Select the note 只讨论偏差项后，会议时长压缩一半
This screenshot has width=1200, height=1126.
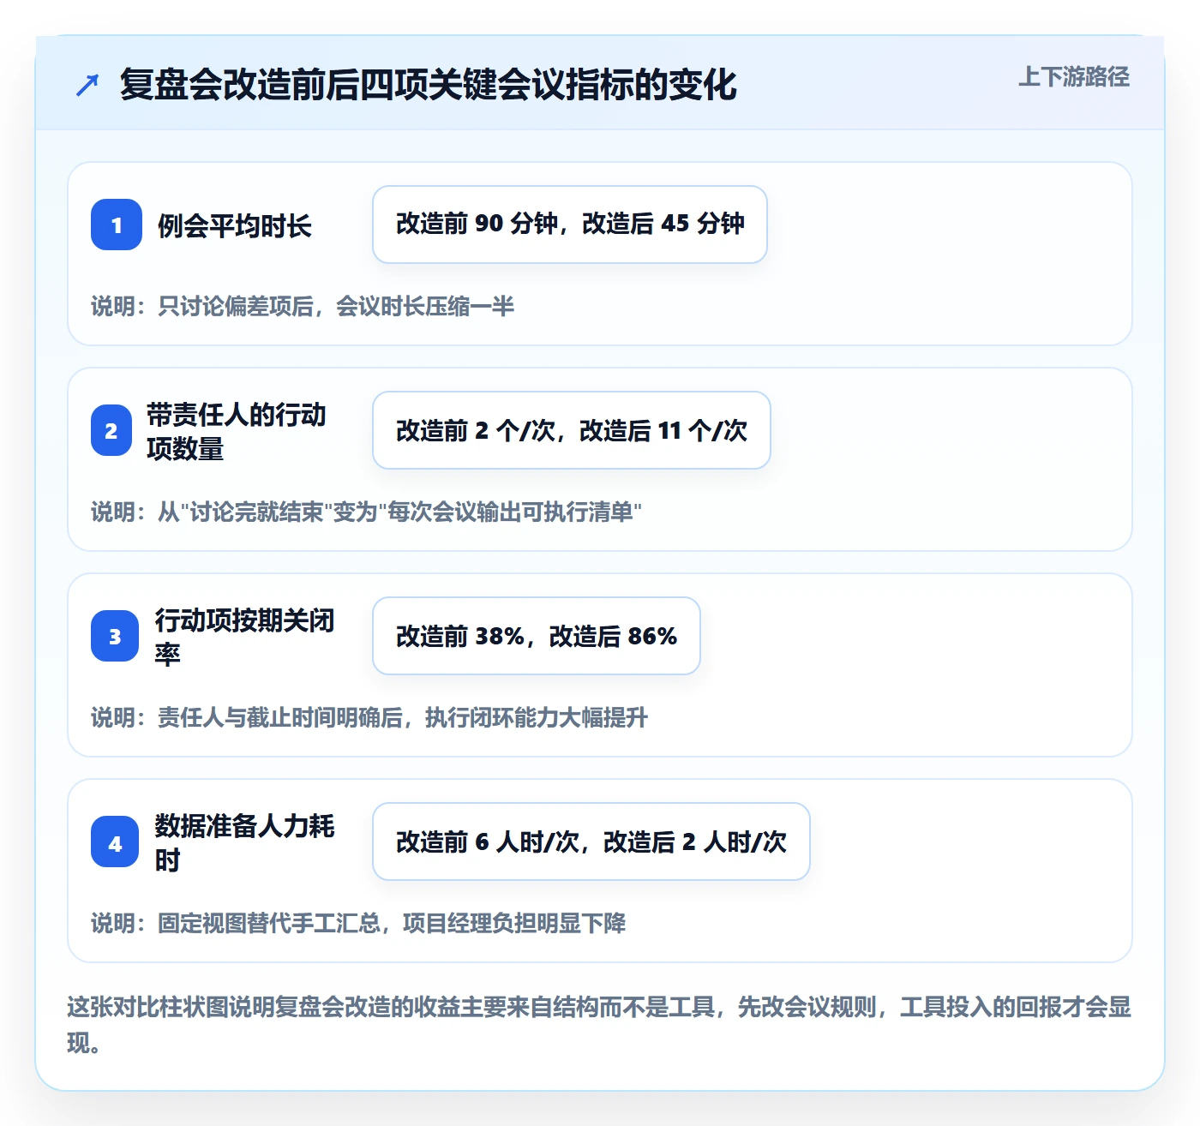point(303,306)
